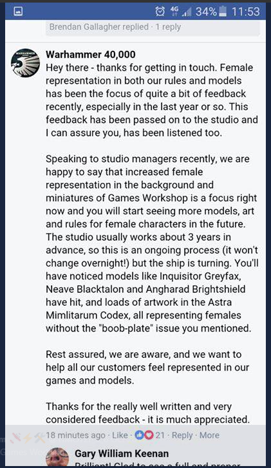The height and width of the screenshot is (468, 271).
Task: Tap the red heart reaction icon
Action: point(149,435)
